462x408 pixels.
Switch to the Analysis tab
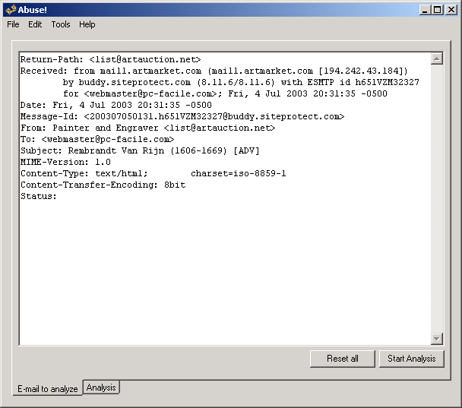pyautogui.click(x=101, y=387)
